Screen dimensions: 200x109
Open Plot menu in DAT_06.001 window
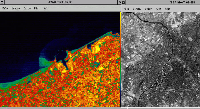coord(37,9)
